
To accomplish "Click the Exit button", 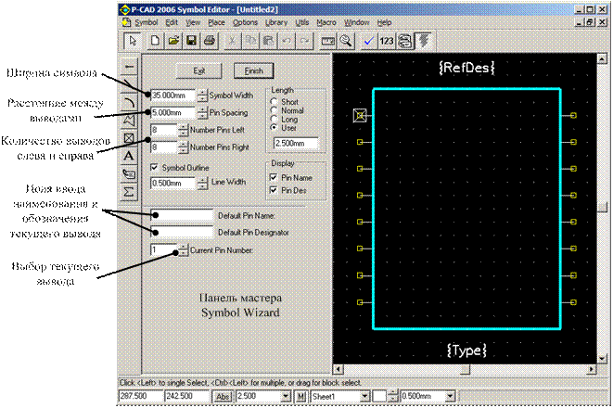I will 199,70.
